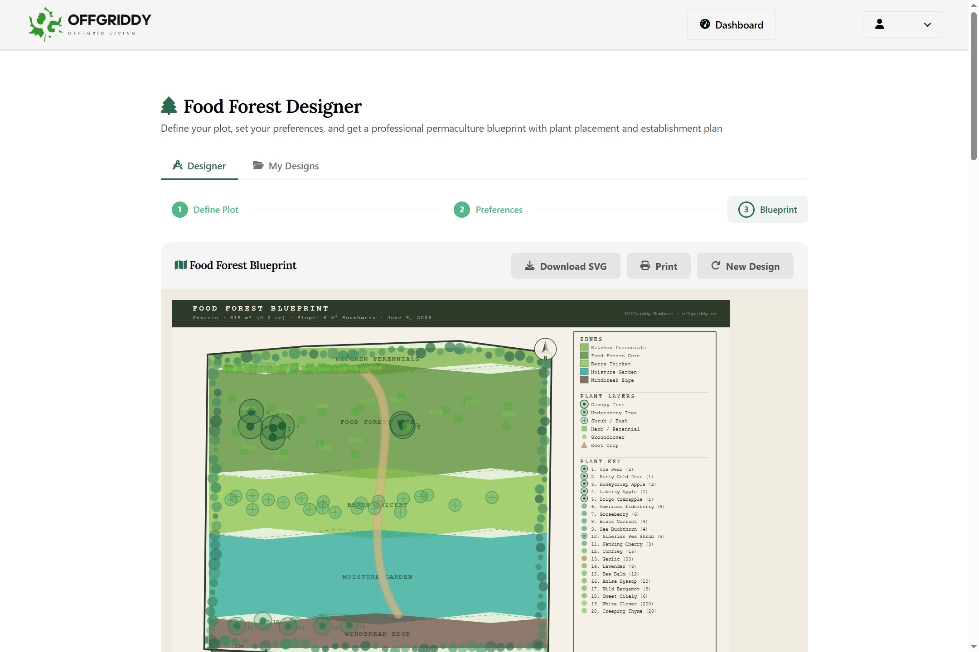Click the download arrow icon
Viewport: 979px width, 652px height.
(529, 266)
